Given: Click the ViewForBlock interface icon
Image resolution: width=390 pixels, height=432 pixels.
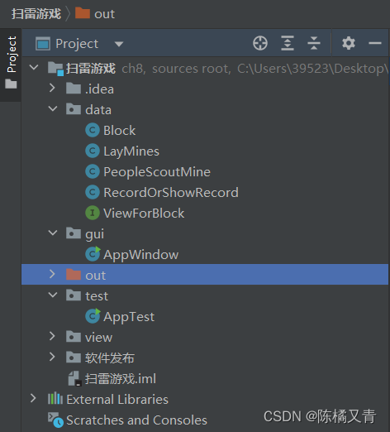Looking at the screenshot, I should (93, 213).
